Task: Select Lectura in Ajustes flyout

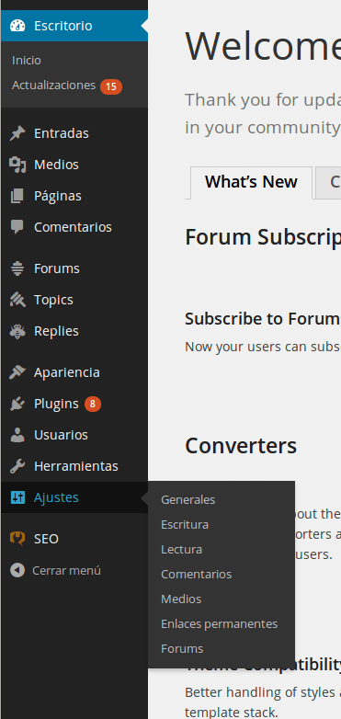Action: click(x=181, y=549)
